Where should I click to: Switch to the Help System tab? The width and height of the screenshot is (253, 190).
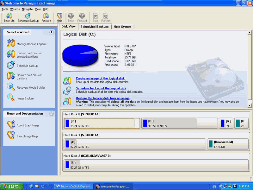click(122, 27)
